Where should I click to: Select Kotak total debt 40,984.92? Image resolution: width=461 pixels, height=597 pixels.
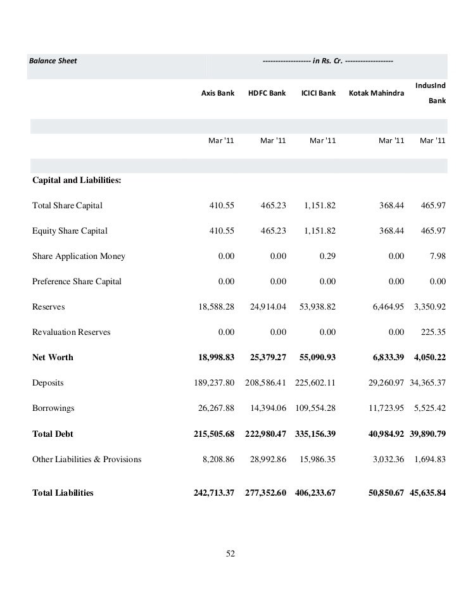coord(386,434)
